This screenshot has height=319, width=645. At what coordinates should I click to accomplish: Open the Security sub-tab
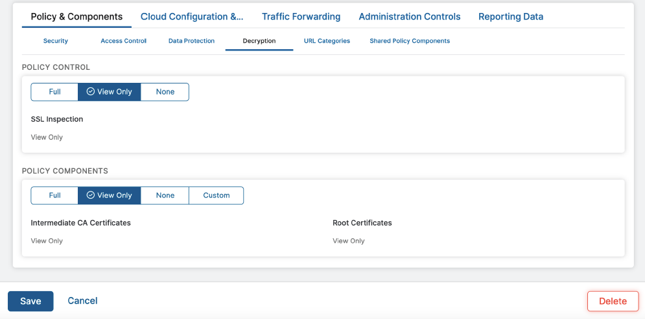(x=56, y=41)
